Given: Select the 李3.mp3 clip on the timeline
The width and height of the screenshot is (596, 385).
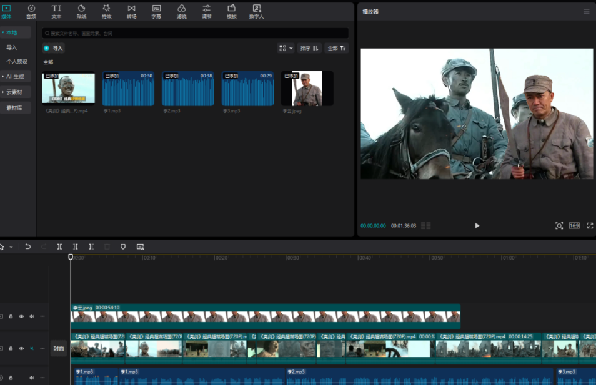Looking at the screenshot, I should 575,376.
